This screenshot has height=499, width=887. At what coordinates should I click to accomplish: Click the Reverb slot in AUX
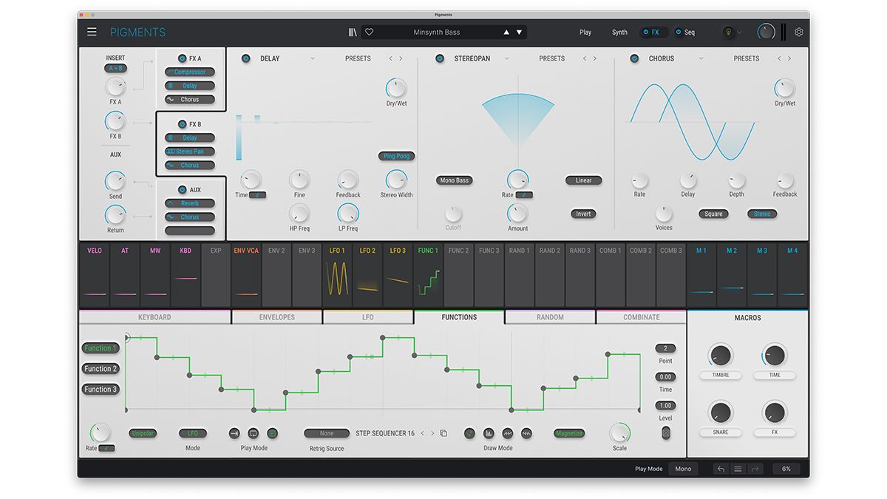pyautogui.click(x=190, y=203)
